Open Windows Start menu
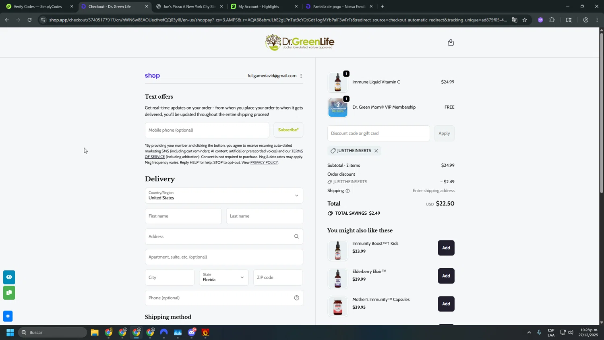The height and width of the screenshot is (340, 604). pos(10,332)
